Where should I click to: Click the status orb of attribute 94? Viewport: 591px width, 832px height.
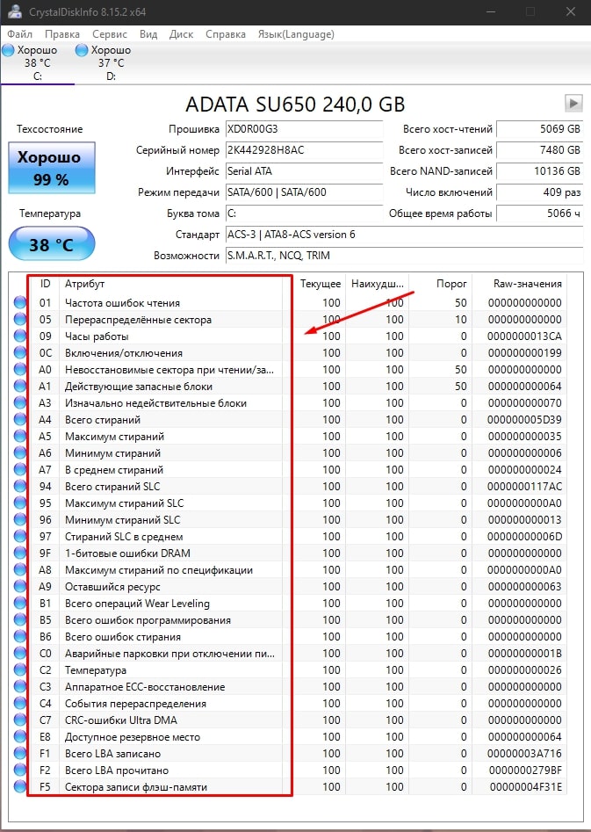pyautogui.click(x=20, y=487)
